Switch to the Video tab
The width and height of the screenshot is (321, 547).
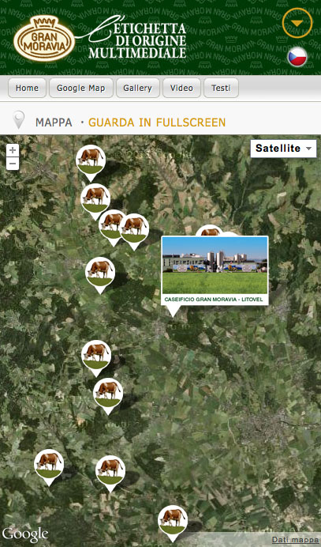(x=181, y=88)
